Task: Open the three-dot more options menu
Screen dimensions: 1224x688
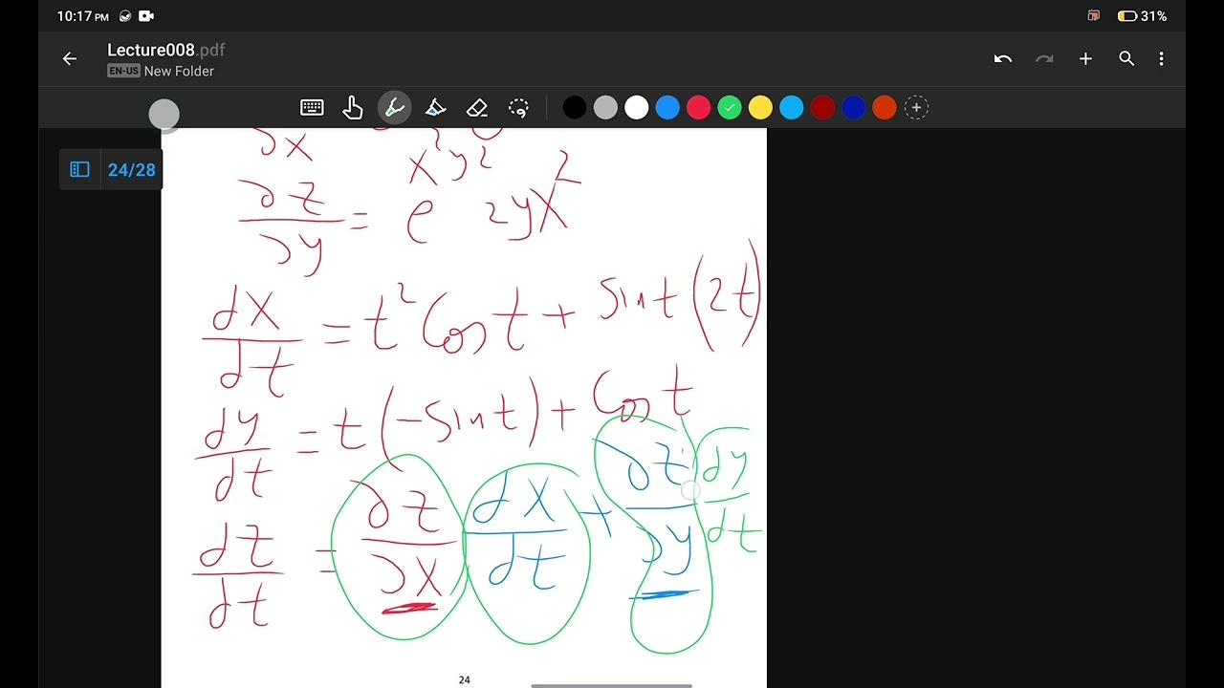Action: [1161, 59]
